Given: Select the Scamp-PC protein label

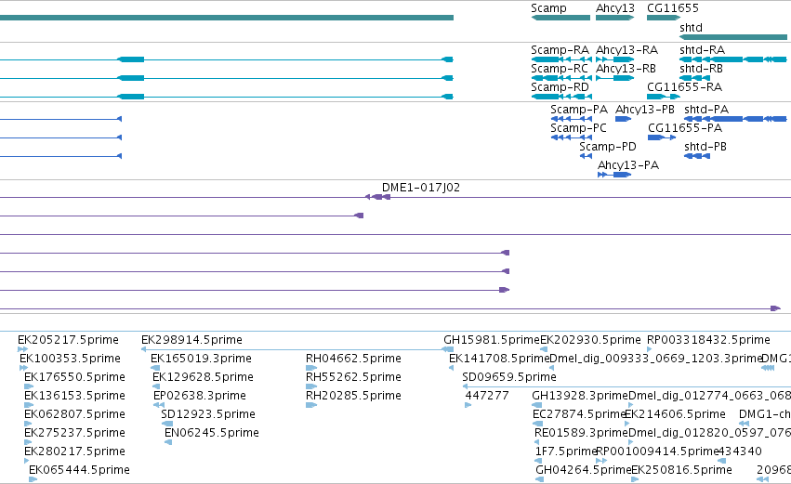Looking at the screenshot, I should [x=578, y=128].
